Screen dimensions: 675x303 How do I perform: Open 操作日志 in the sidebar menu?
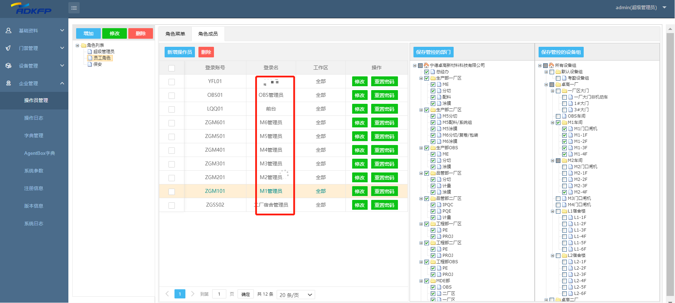pos(34,118)
